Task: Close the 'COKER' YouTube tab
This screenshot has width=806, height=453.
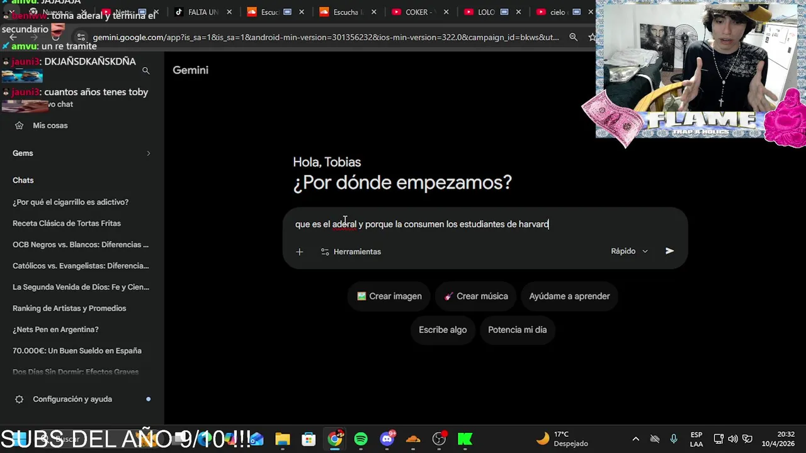Action: 446,12
